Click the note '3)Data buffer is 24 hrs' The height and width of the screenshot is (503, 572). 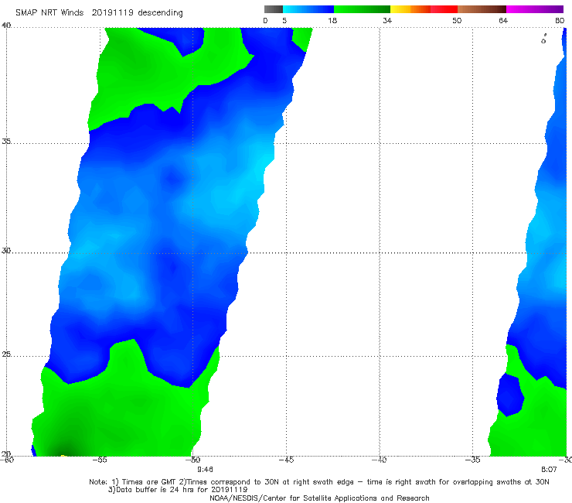(178, 490)
